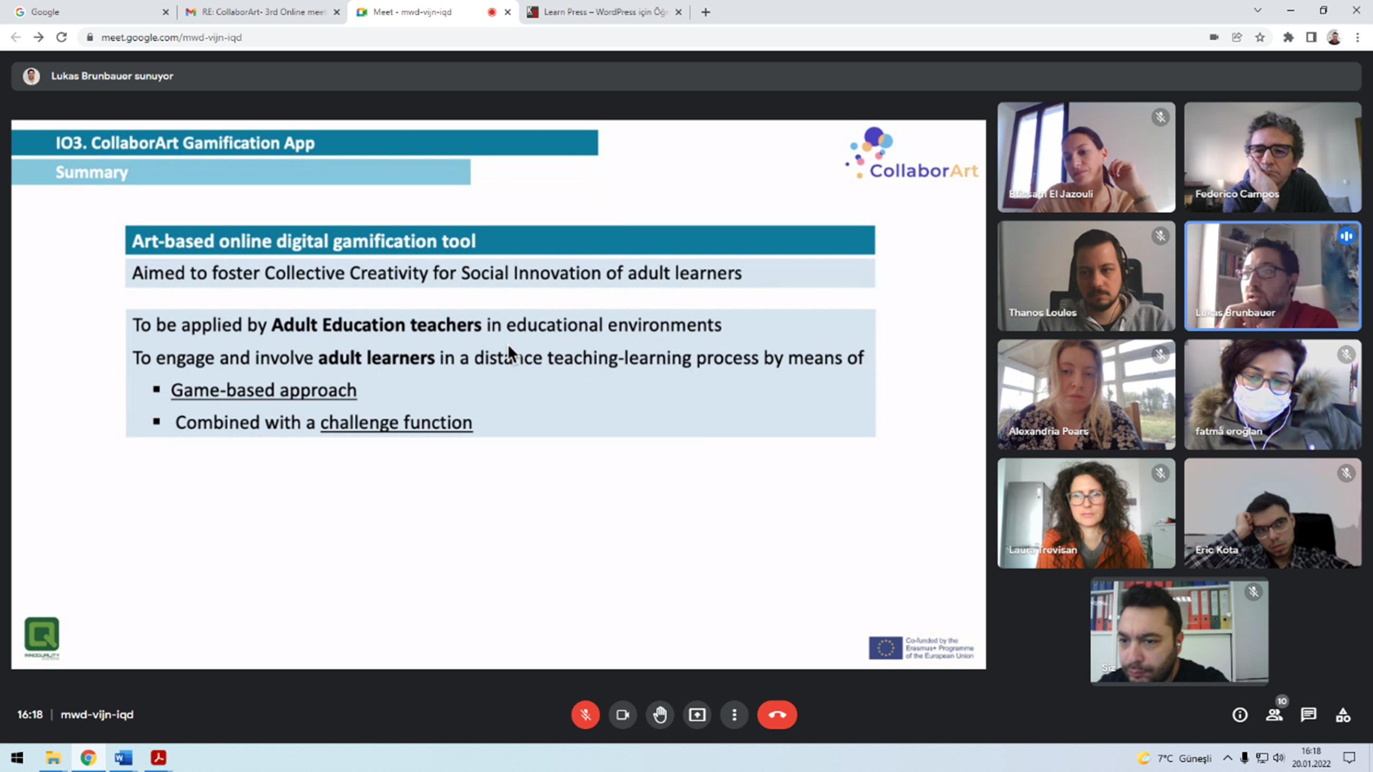Toggle the camera off
This screenshot has height=772, width=1373.
(623, 715)
